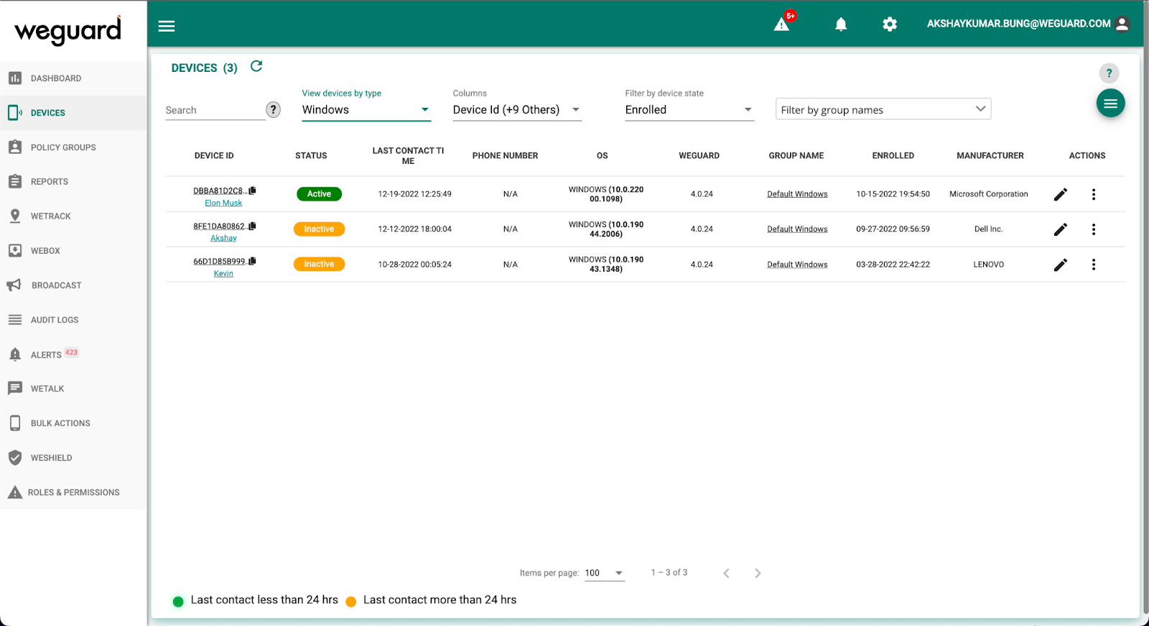Click the Search input field
Screen dimensions: 1149x626
[x=215, y=110]
